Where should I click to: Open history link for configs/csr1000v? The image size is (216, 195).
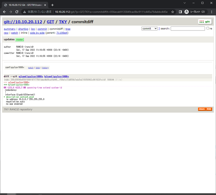tap(45, 68)
